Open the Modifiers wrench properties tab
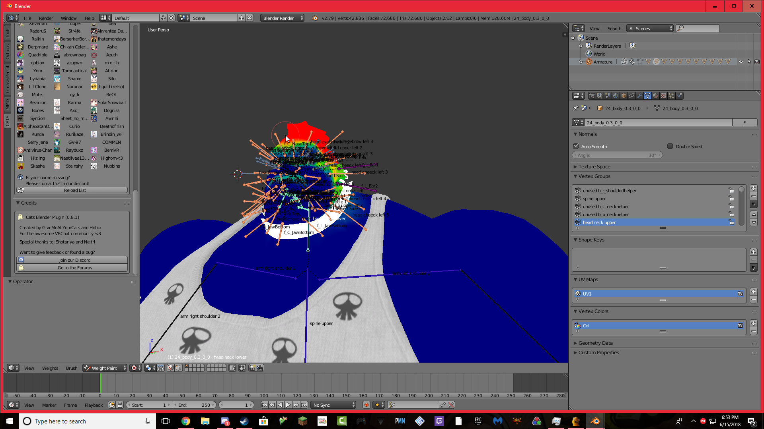 click(639, 96)
